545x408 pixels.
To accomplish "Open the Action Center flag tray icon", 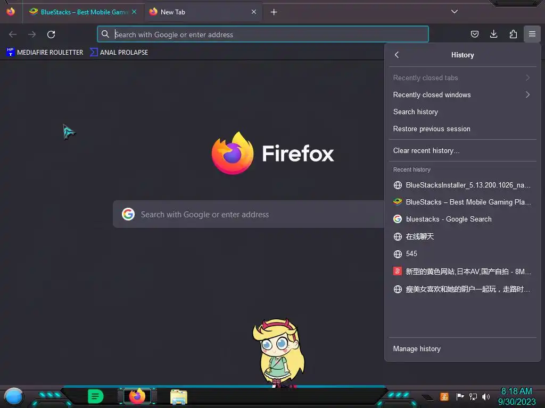I will [460, 396].
